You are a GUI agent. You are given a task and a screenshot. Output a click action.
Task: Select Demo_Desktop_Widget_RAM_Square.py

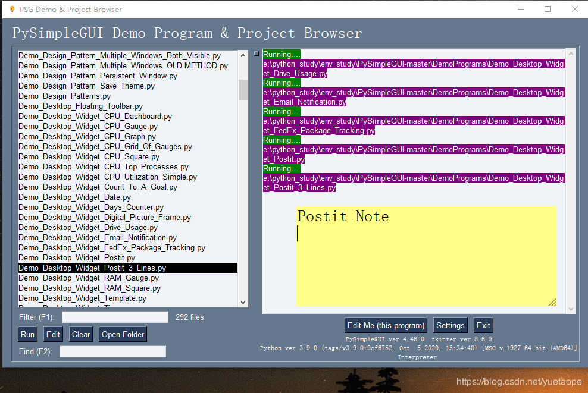tap(128, 288)
